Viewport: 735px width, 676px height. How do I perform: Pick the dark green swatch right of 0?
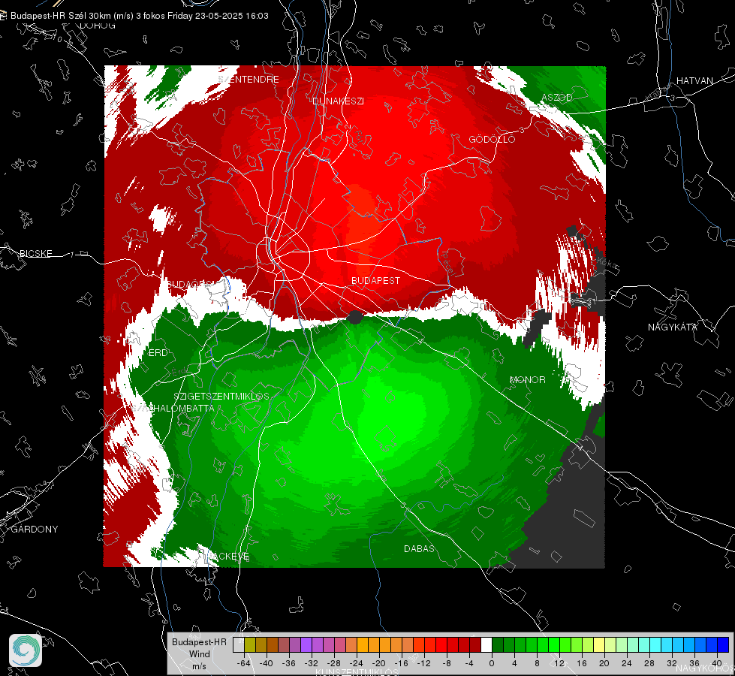[x=498, y=644]
